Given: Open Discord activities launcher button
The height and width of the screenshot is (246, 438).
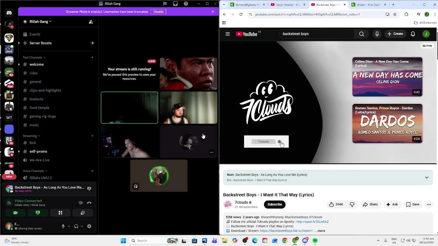Looking at the screenshot, I should point(60,213).
